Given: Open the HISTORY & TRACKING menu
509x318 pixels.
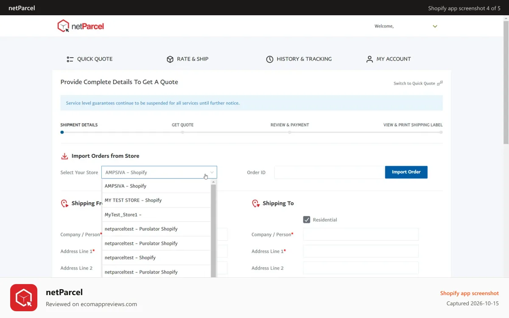Looking at the screenshot, I should 299,59.
